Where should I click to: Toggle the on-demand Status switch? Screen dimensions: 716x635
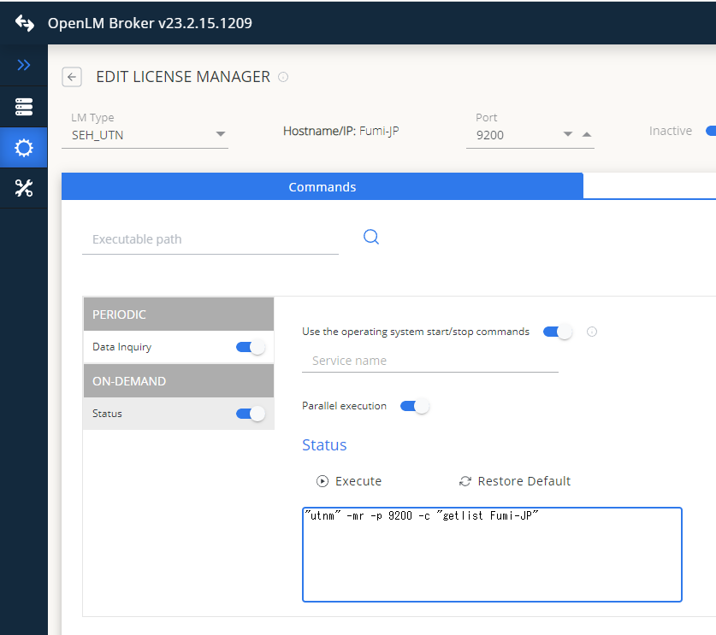(251, 414)
